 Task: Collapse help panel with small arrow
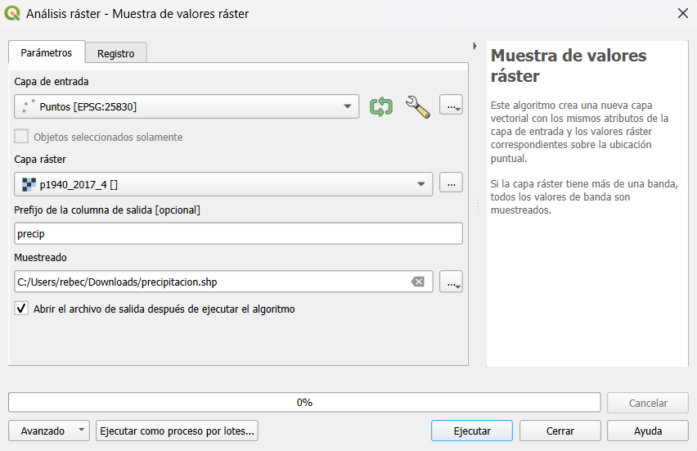click(x=475, y=46)
